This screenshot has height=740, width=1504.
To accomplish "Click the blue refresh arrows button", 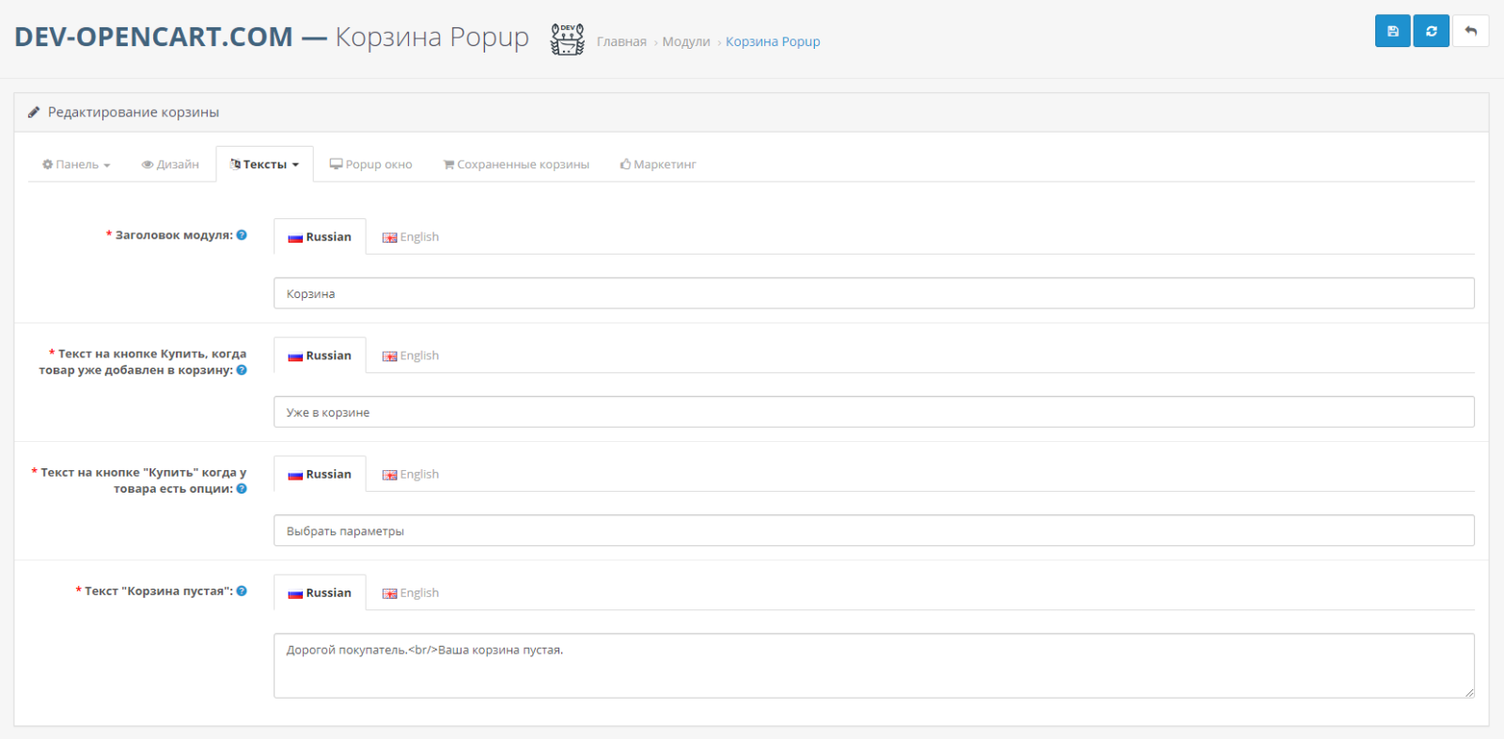I will [x=1431, y=31].
